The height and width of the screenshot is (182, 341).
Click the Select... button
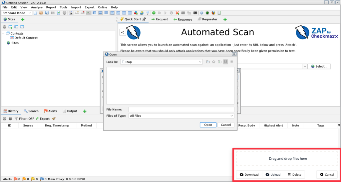point(319,67)
